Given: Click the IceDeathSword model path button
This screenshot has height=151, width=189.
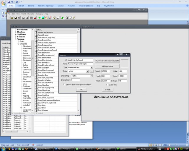Looking at the screenshot, I should (107, 61).
